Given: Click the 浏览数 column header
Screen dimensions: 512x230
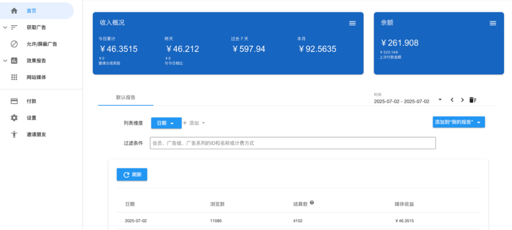Looking at the screenshot, I should pos(217,204).
